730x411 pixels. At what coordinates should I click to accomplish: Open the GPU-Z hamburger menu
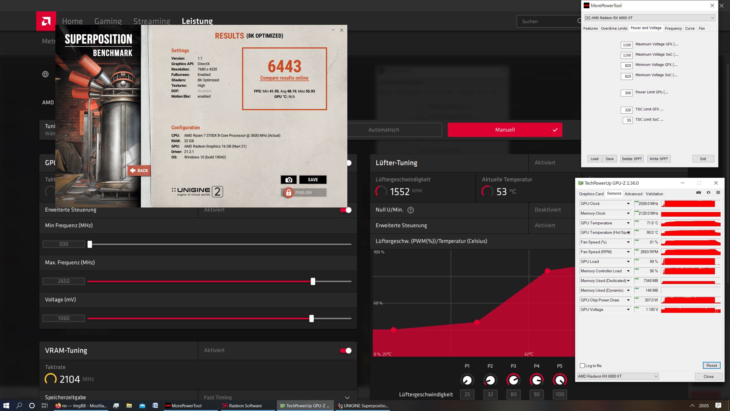pyautogui.click(x=718, y=193)
